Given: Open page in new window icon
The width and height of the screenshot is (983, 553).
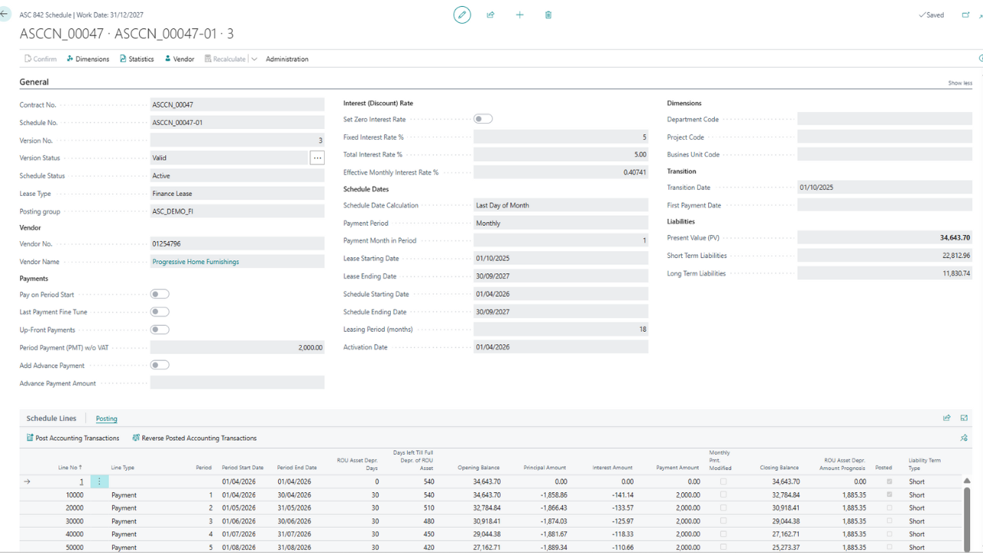Looking at the screenshot, I should click(x=965, y=15).
